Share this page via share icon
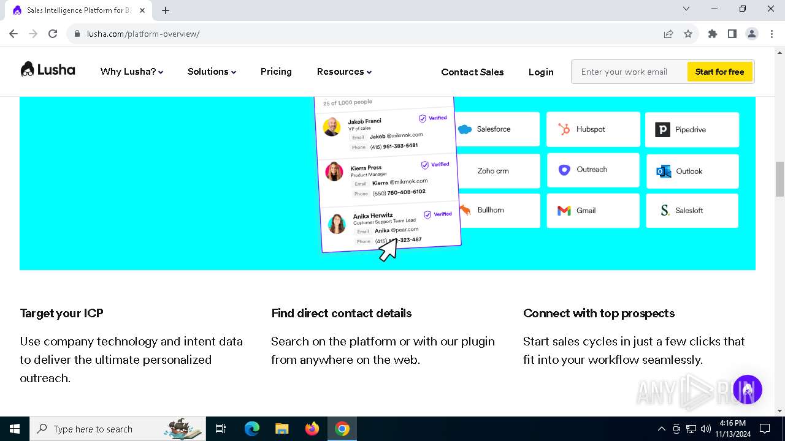The height and width of the screenshot is (441, 785). click(668, 34)
